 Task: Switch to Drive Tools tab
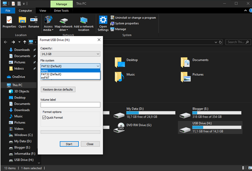61,11
